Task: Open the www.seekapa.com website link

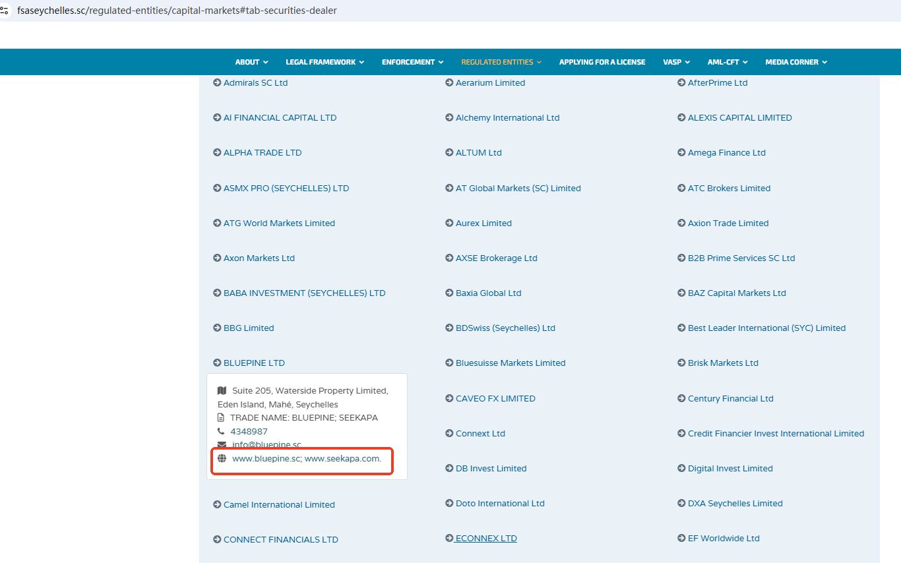Action: coord(342,458)
